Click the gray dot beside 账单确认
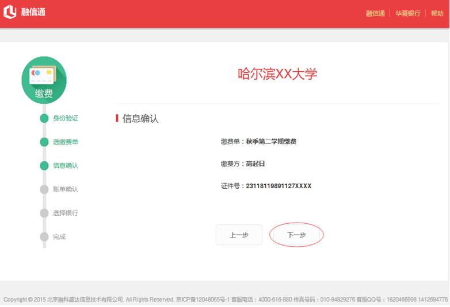Screen dimensions: 450x307 (44, 189)
